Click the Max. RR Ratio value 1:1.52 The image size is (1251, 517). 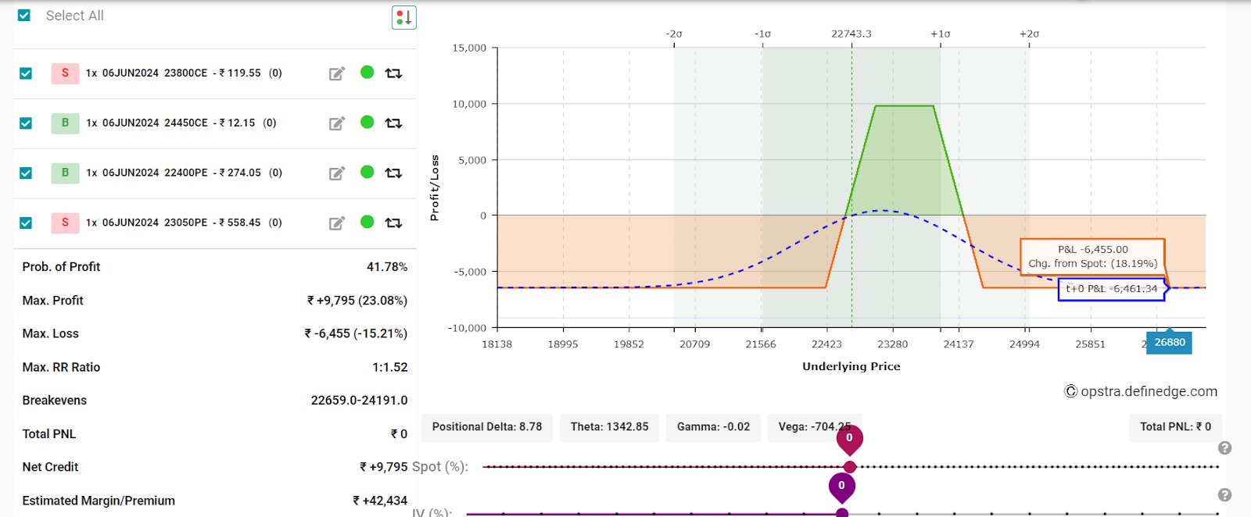tap(389, 368)
